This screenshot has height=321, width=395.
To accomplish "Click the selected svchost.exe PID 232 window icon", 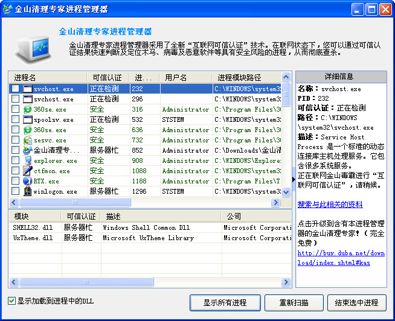I will (27, 89).
